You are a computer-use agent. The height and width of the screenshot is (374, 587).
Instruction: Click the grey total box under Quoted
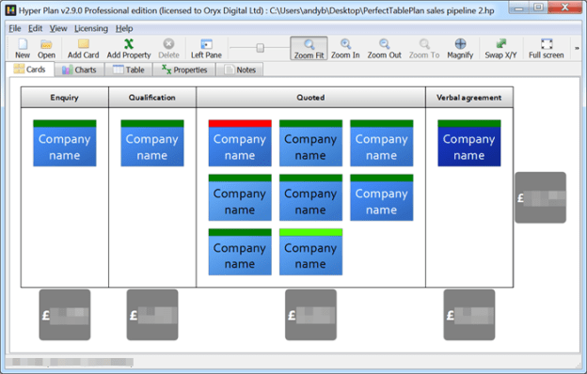pyautogui.click(x=310, y=315)
